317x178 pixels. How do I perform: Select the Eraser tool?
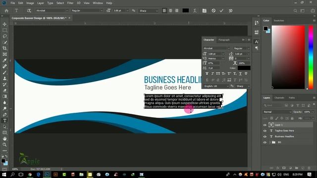[x=4, y=90]
